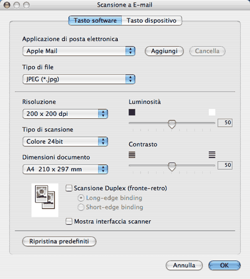Select the Tasto software tab
Viewport: 250px width, 279px height.
coord(95,21)
